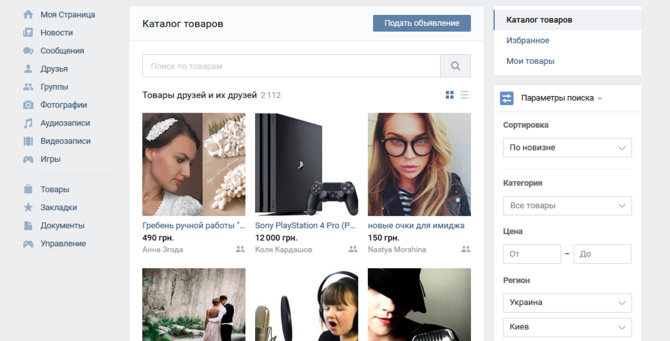
Task: Open the Гребень ручной работы product link
Action: tap(194, 226)
